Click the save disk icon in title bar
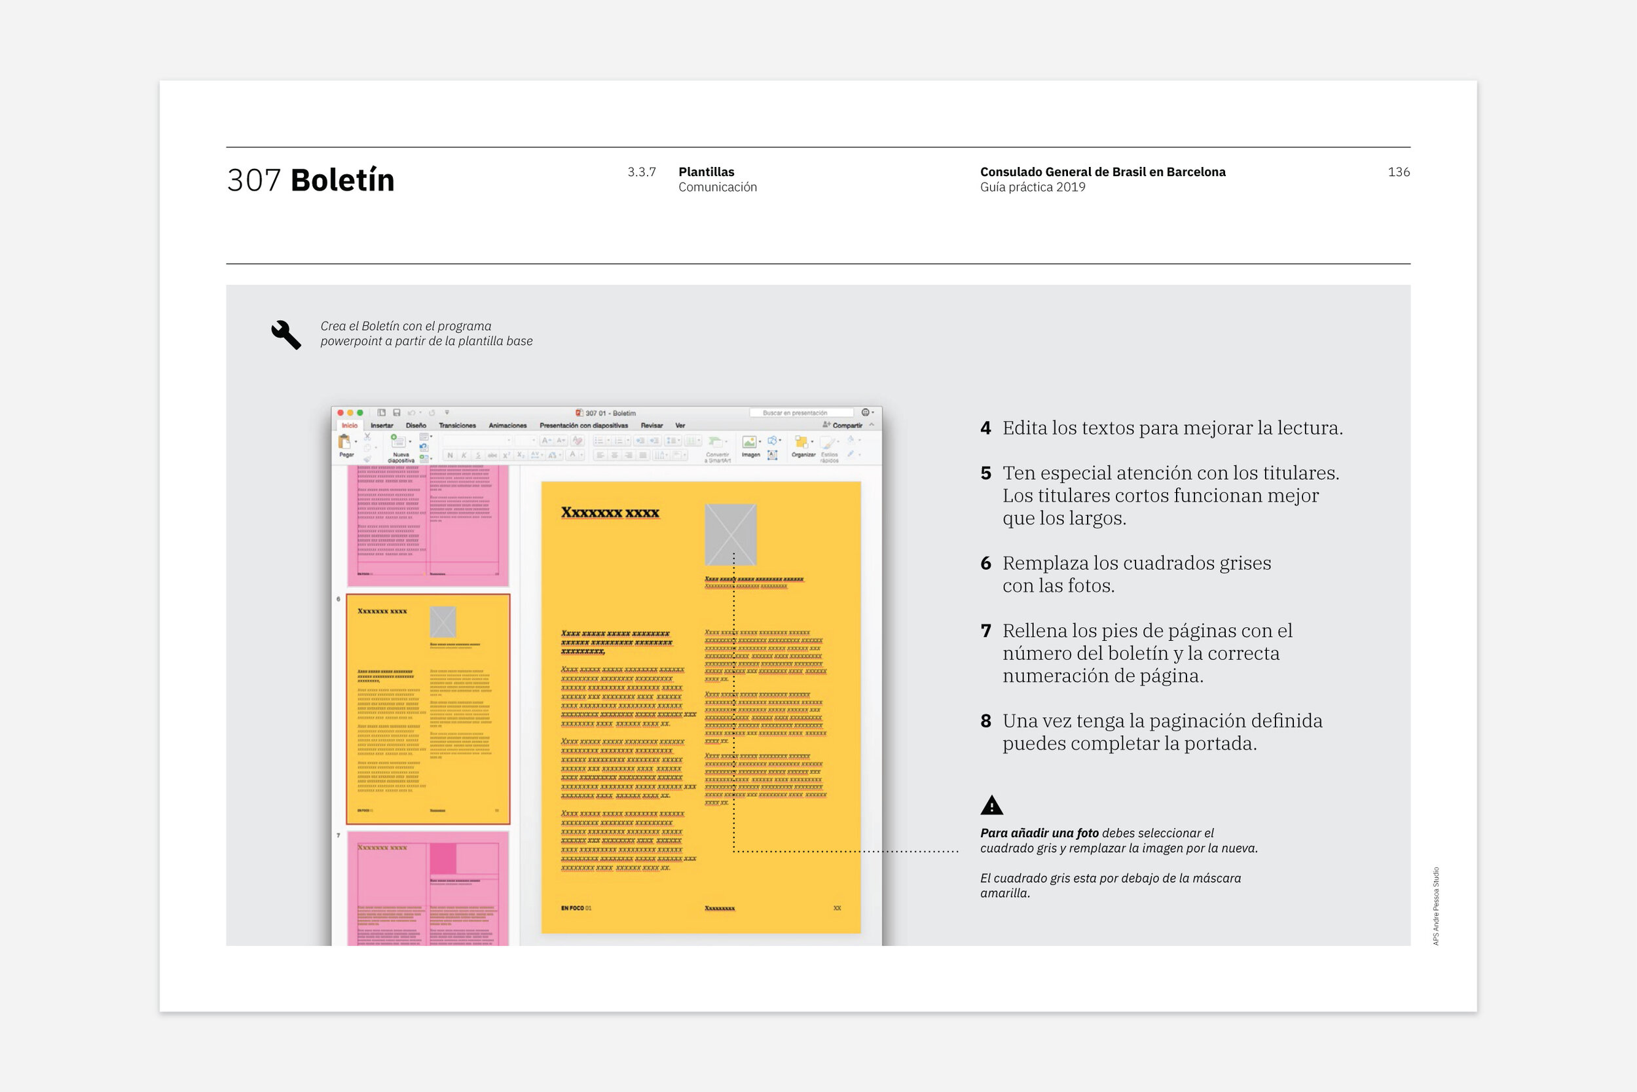Screen dimensions: 1637x1092 click(x=396, y=413)
